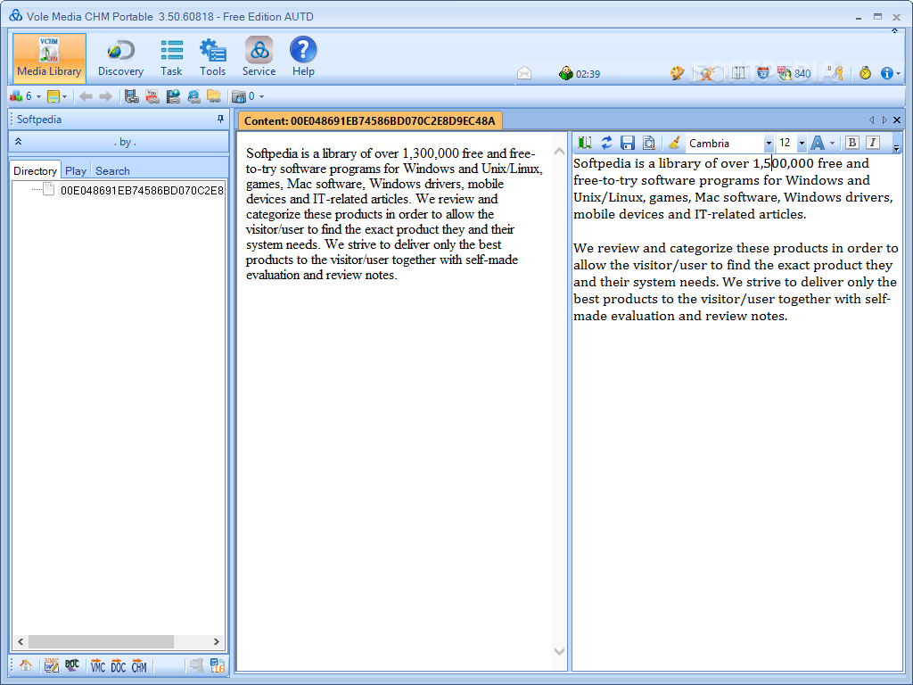Click the envelope mail icon

tap(524, 73)
